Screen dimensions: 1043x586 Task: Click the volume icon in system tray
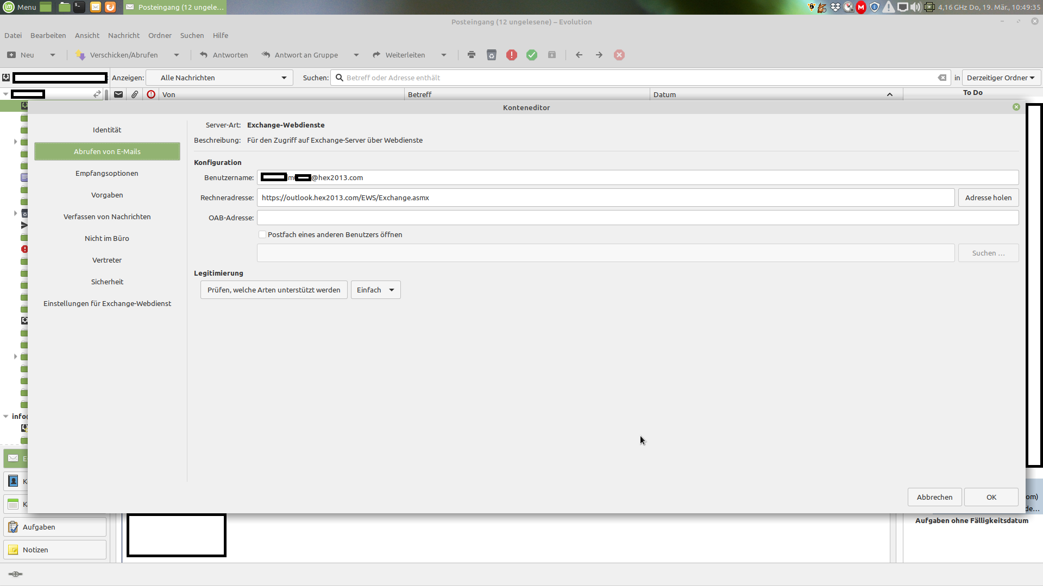[915, 7]
